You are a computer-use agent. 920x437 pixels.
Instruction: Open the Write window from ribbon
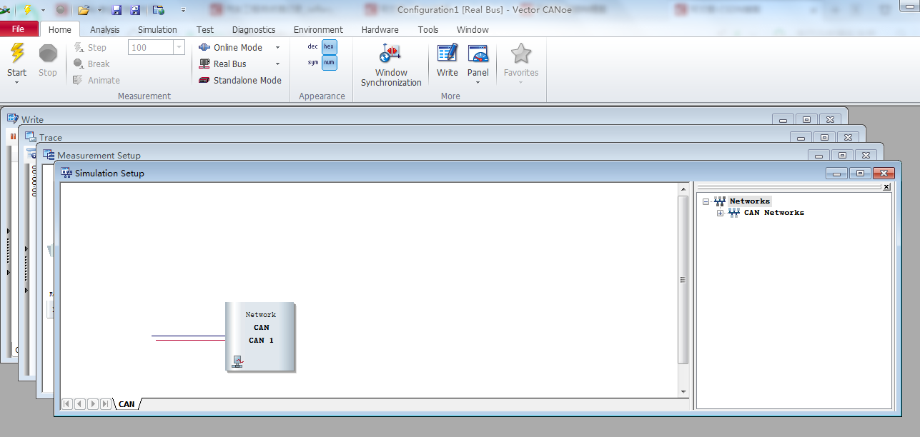pos(447,60)
